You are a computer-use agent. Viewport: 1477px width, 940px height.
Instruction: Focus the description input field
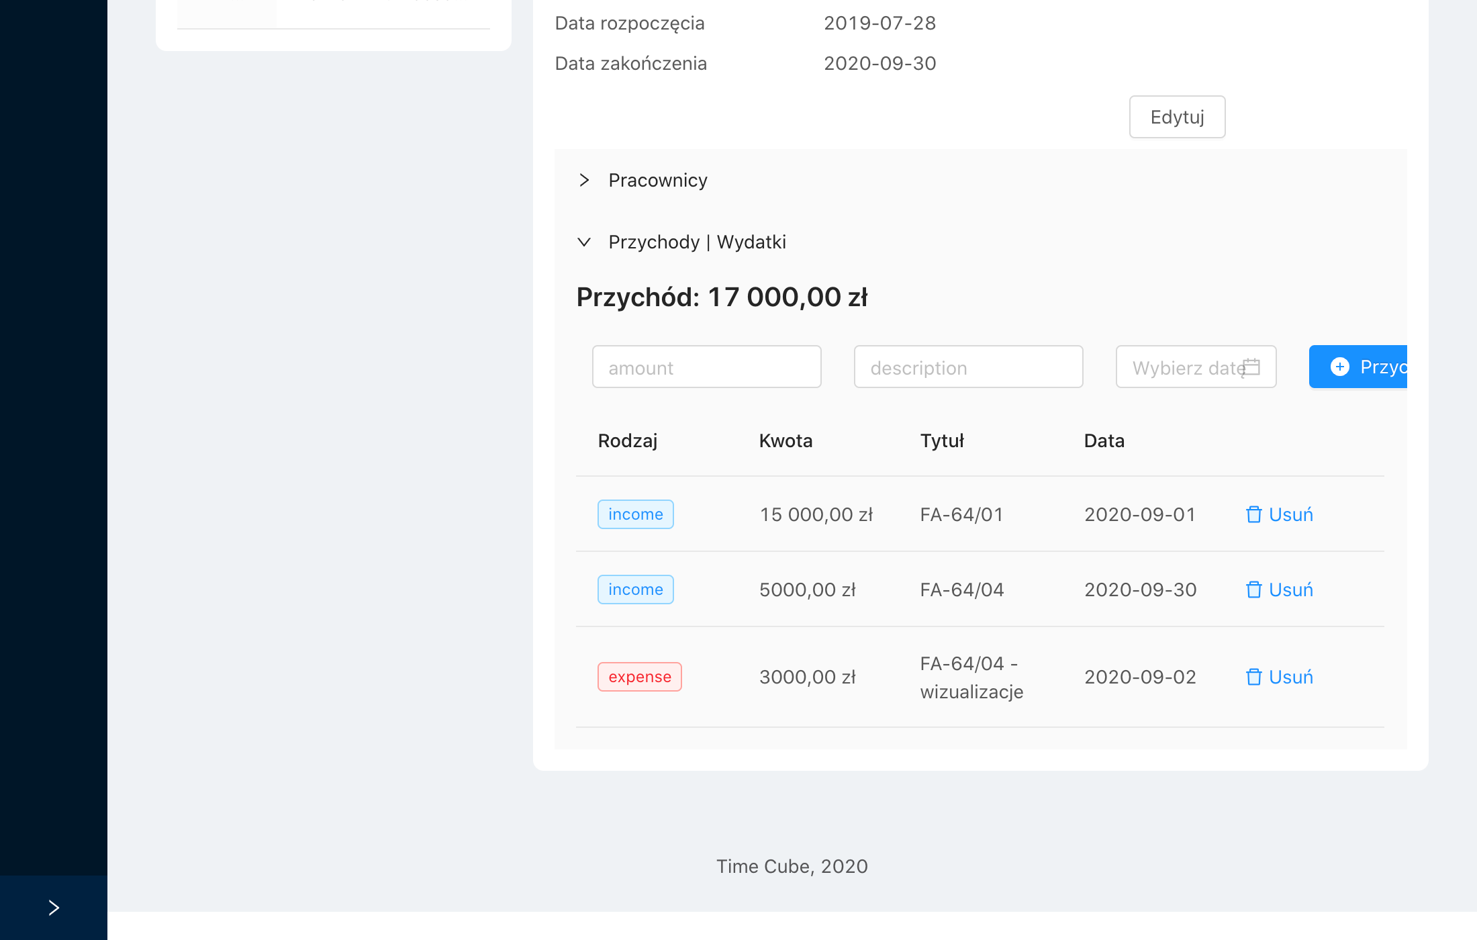968,367
